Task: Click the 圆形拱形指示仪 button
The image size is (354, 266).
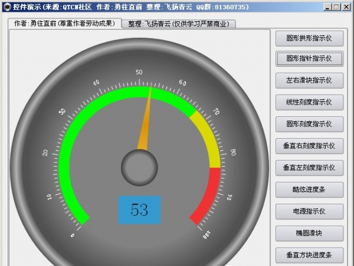Action: coord(309,37)
